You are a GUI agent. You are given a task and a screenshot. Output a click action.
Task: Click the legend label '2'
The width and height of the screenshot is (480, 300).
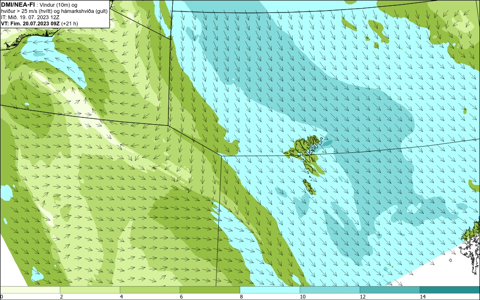pyautogui.click(x=61, y=297)
